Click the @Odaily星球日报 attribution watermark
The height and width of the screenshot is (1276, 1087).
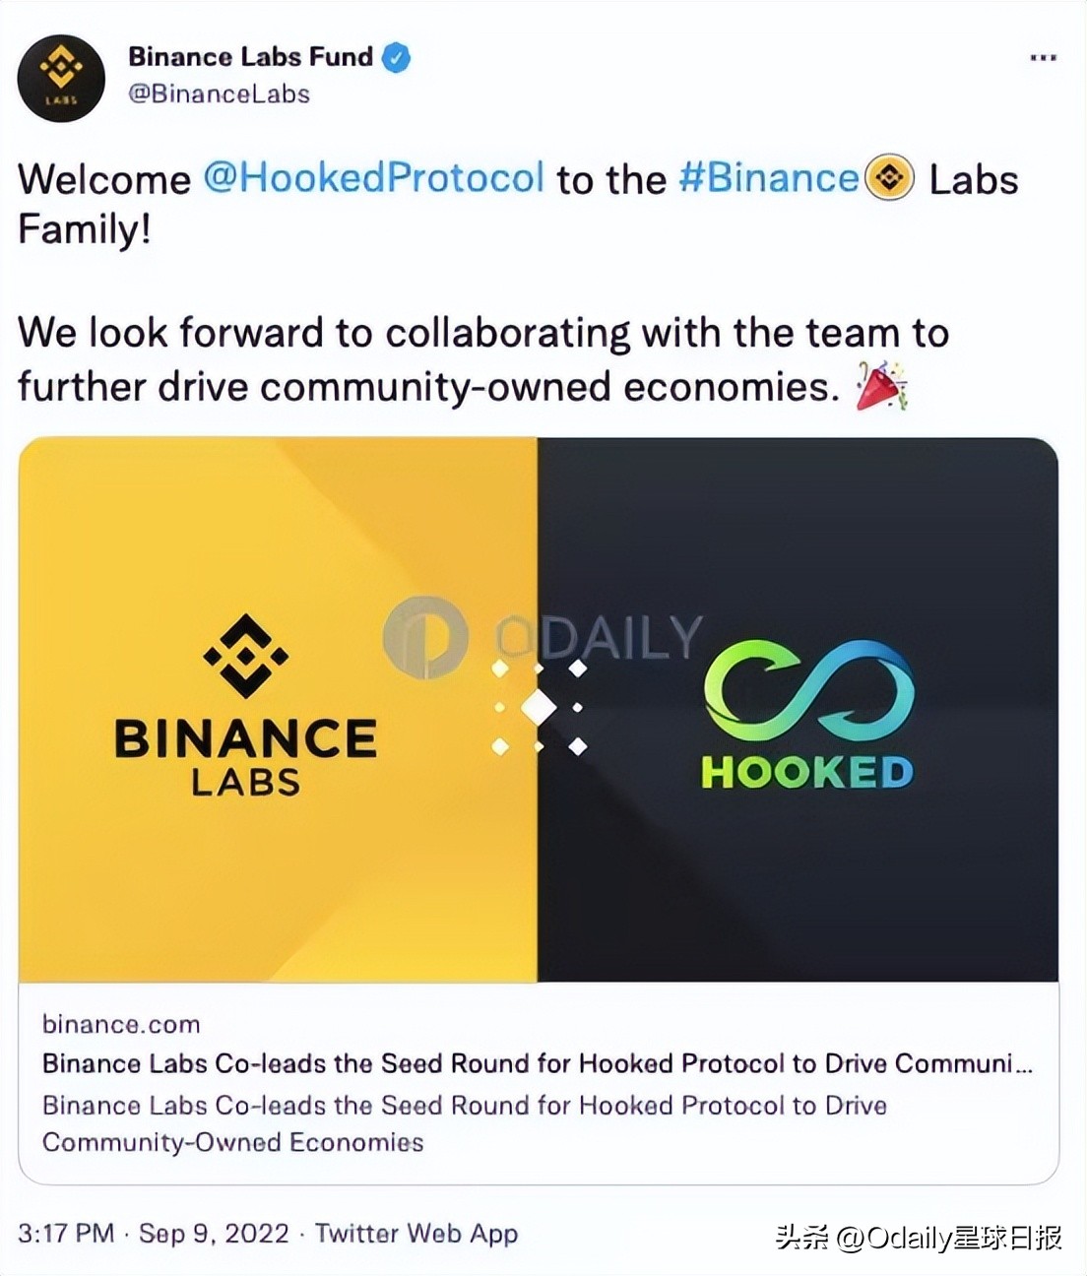coord(919,1237)
